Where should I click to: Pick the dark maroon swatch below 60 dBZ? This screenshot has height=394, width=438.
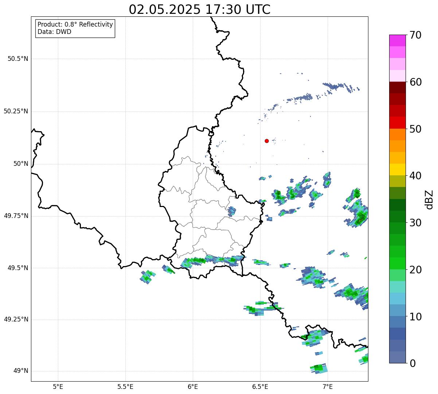(398, 87)
